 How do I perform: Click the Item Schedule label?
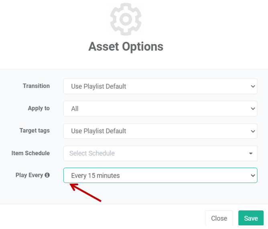point(30,153)
